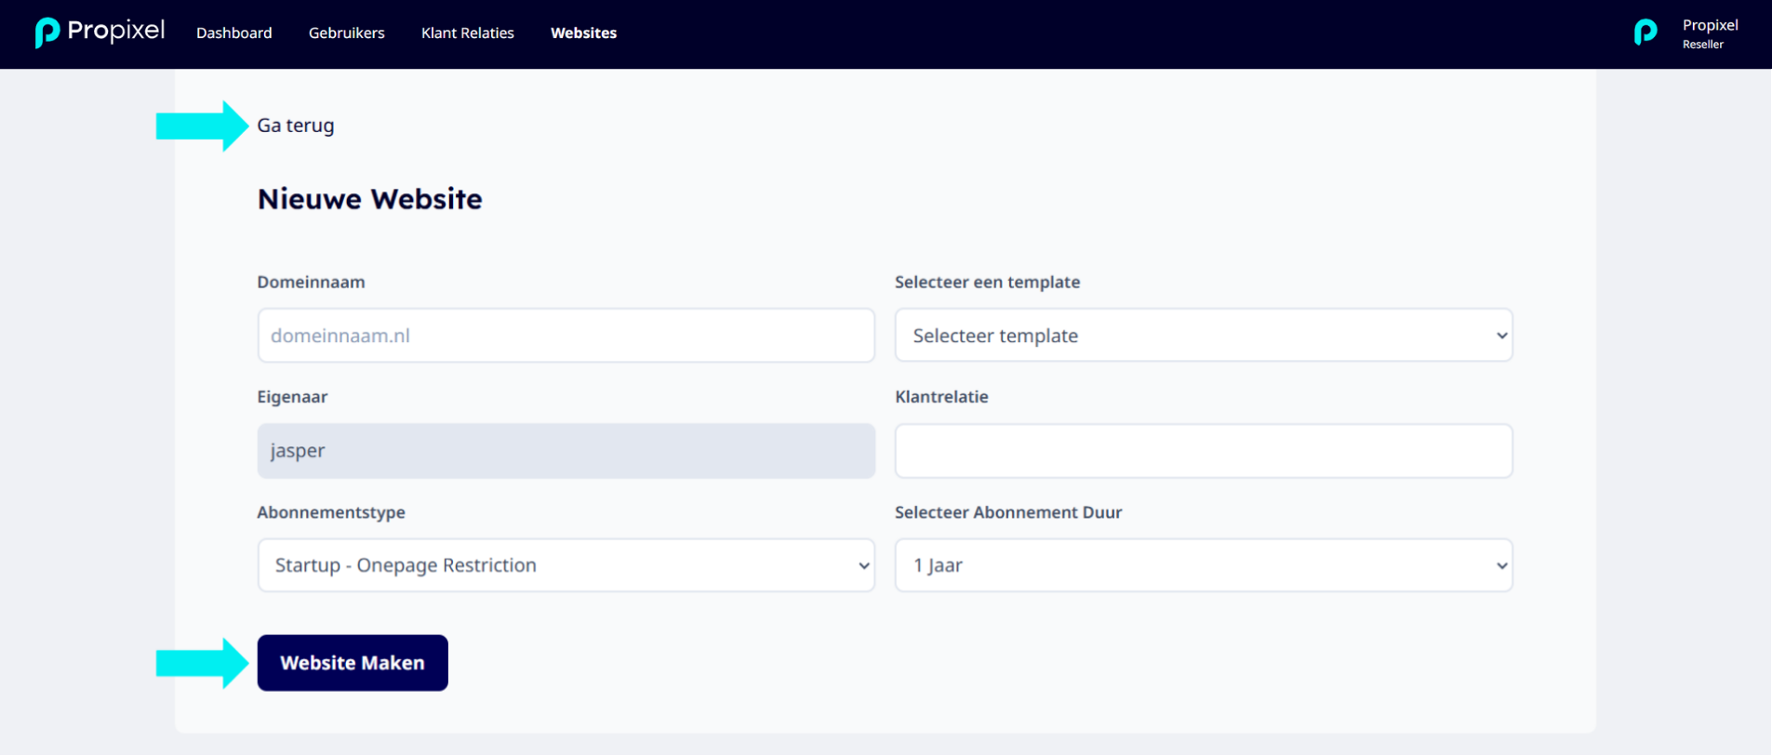Click the chevron of Startup - Onepage Restriction select

pyautogui.click(x=864, y=565)
